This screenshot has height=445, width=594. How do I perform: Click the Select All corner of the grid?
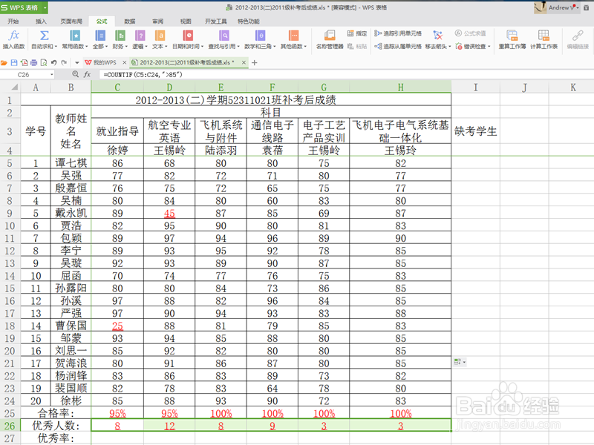(x=10, y=88)
